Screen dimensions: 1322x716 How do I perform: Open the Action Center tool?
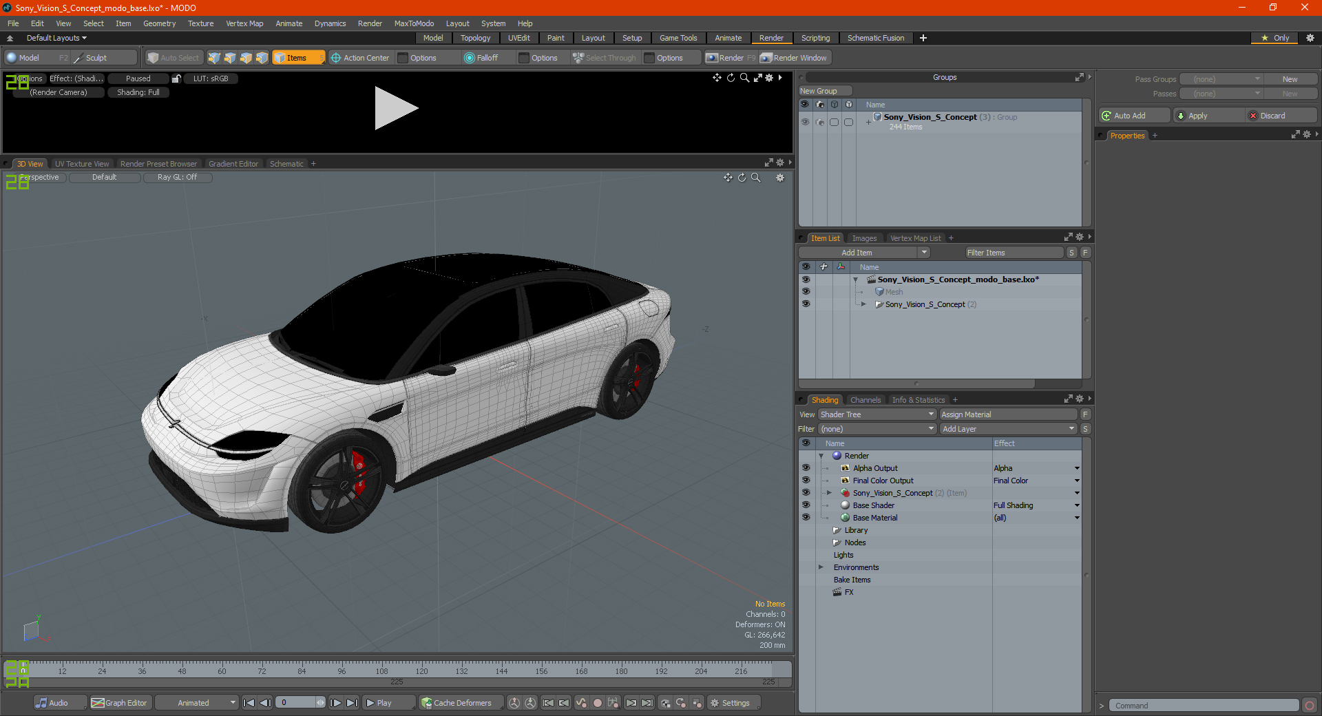360,58
